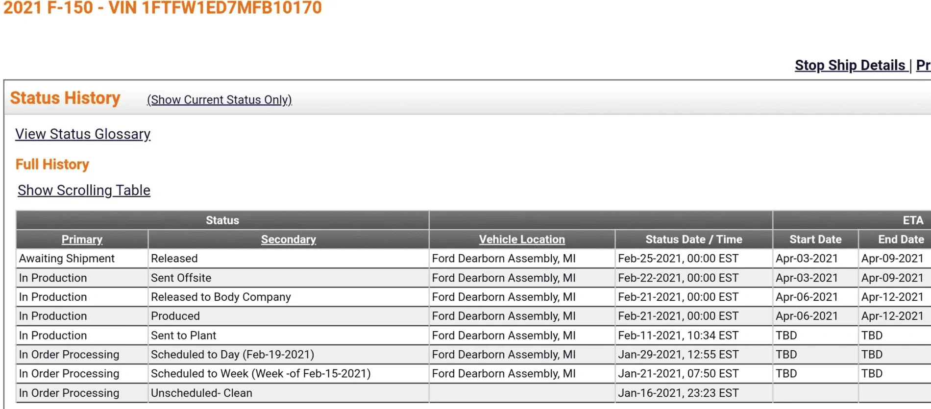Click the Released to Body Company cell

221,297
